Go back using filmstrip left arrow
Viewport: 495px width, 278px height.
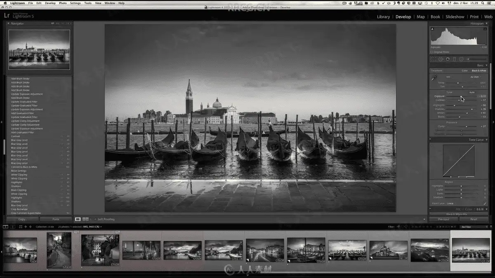coord(26,227)
